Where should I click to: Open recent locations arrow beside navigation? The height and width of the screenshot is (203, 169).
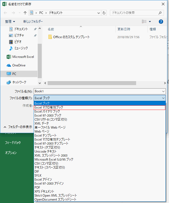point(20,13)
